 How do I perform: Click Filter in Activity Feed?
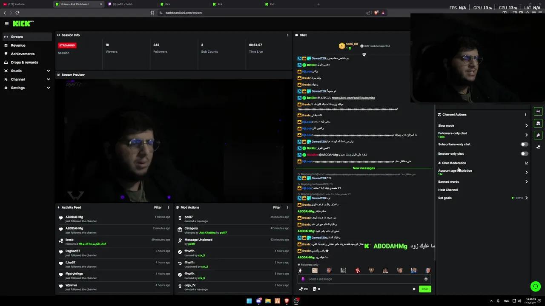(158, 207)
